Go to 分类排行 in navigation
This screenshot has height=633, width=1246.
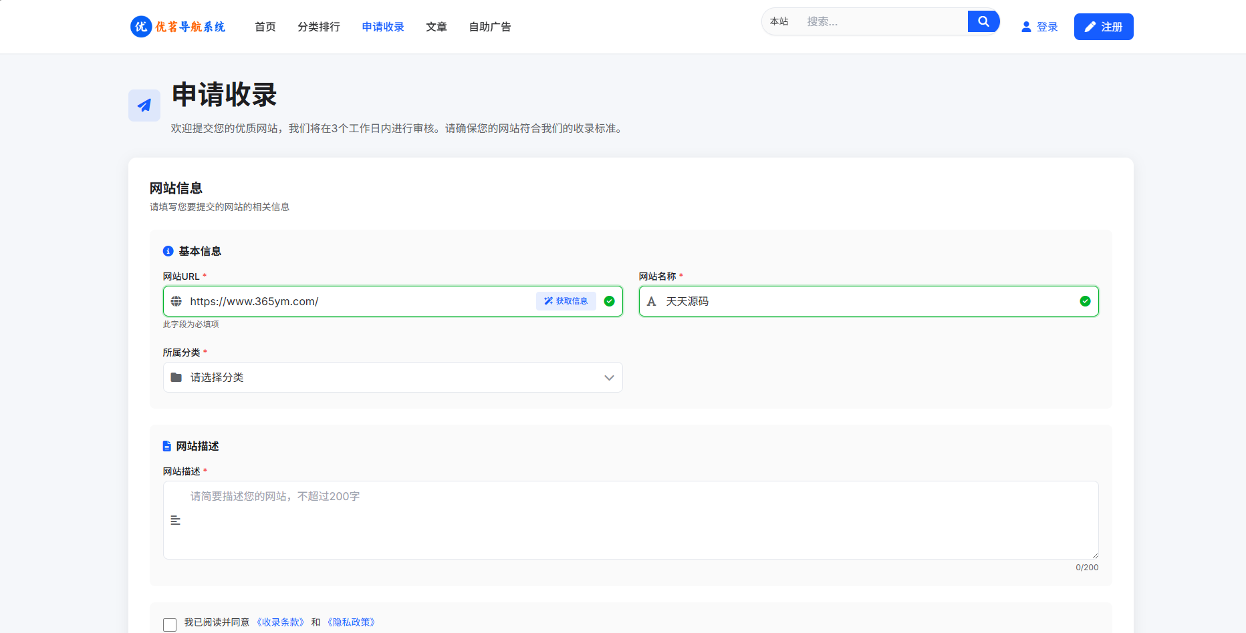(x=319, y=27)
